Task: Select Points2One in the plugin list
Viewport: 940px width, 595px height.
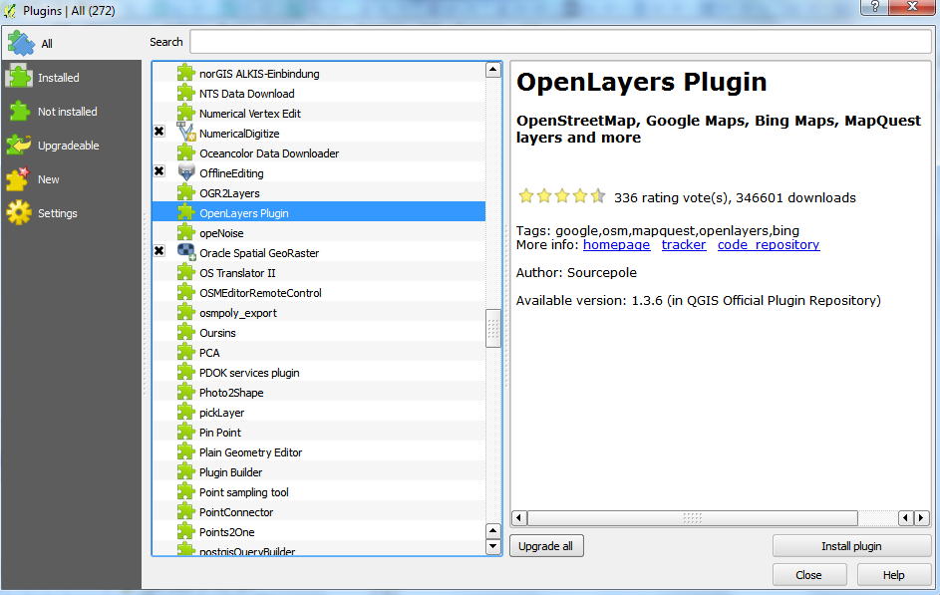Action: pyautogui.click(x=319, y=531)
